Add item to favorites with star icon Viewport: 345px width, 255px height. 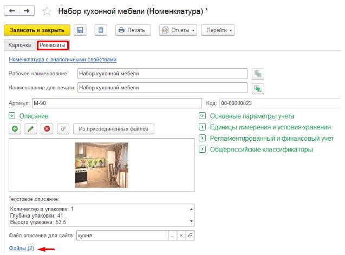pyautogui.click(x=47, y=11)
